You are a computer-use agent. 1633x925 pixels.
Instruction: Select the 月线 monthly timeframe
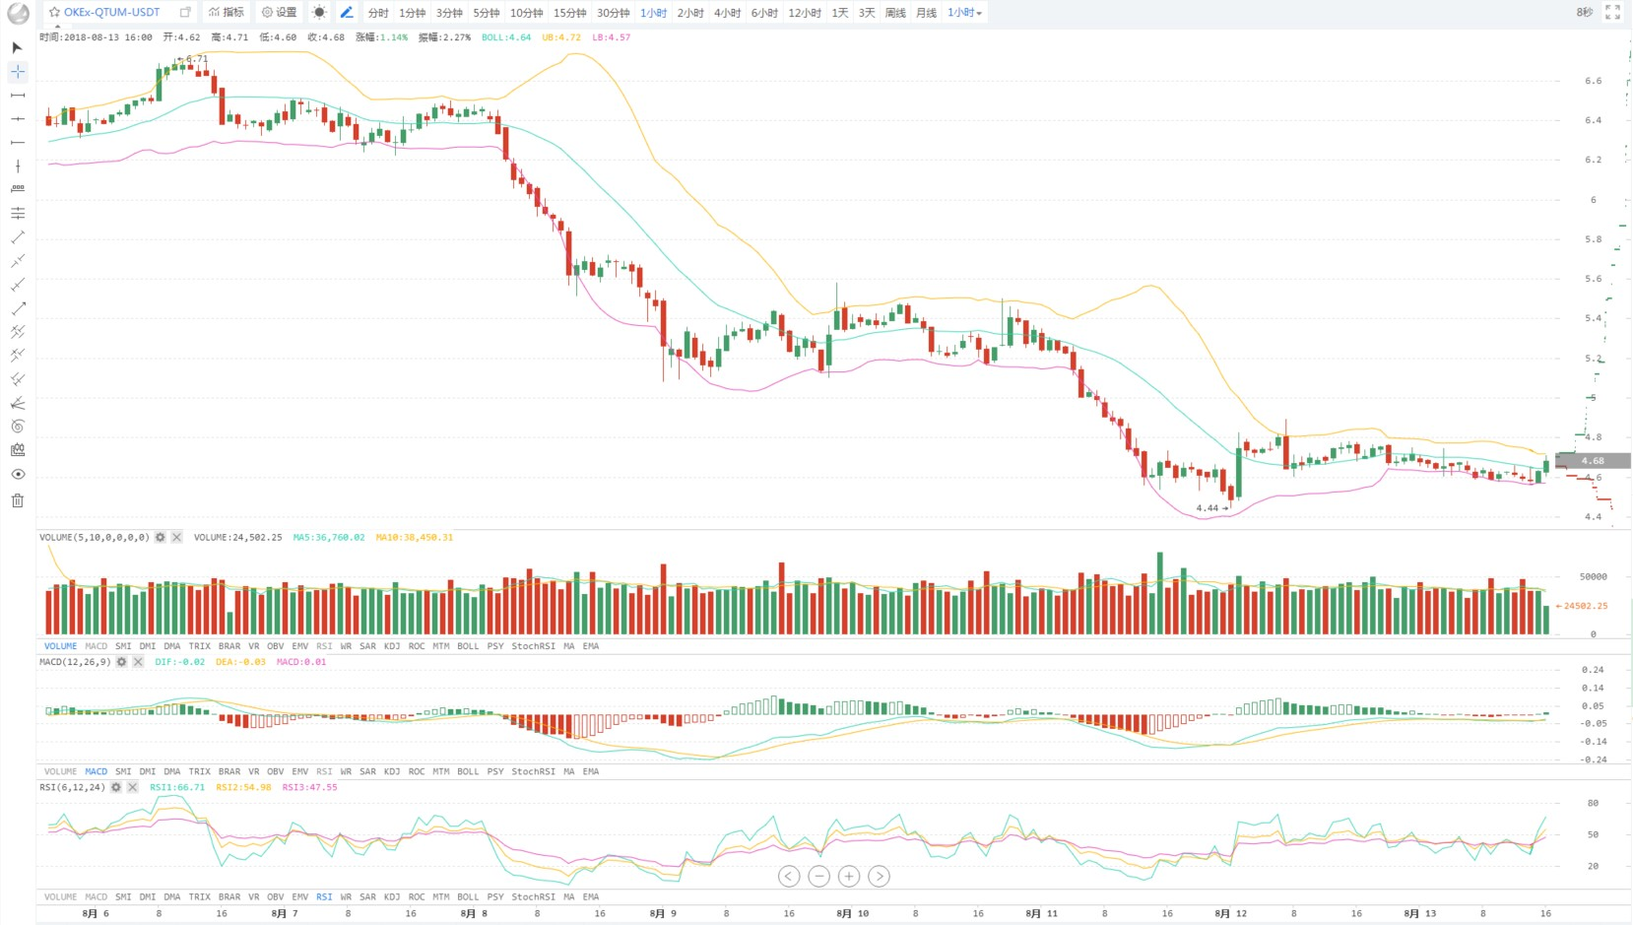[927, 13]
